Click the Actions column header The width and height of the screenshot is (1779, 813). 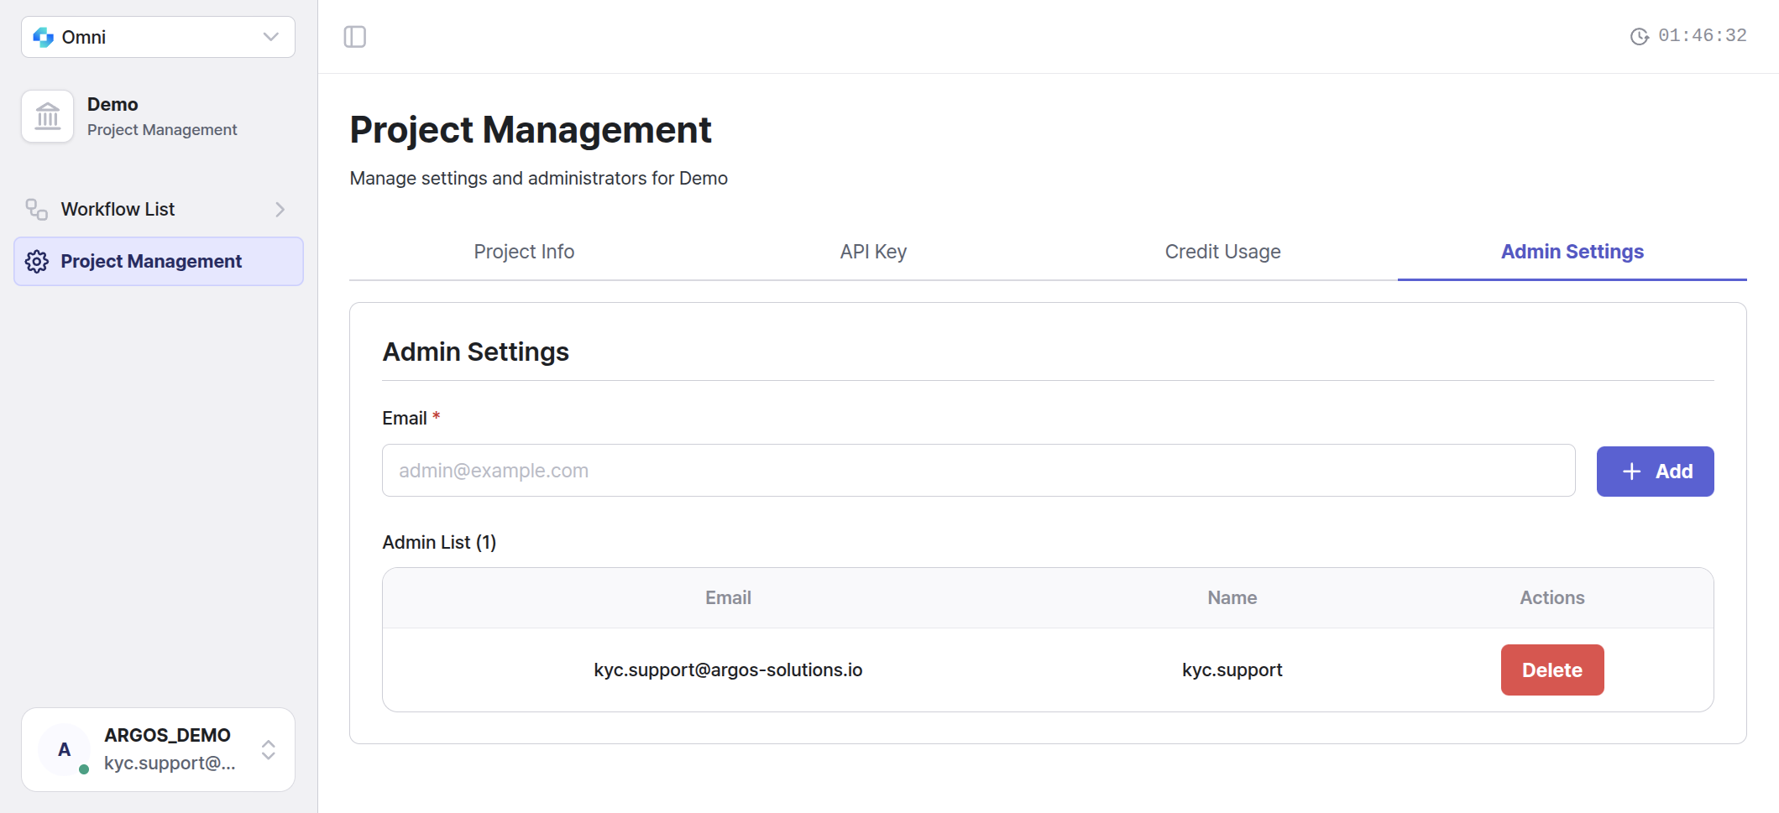pos(1551,598)
